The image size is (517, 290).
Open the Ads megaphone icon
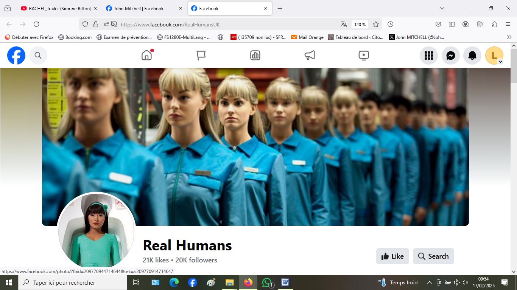(310, 56)
